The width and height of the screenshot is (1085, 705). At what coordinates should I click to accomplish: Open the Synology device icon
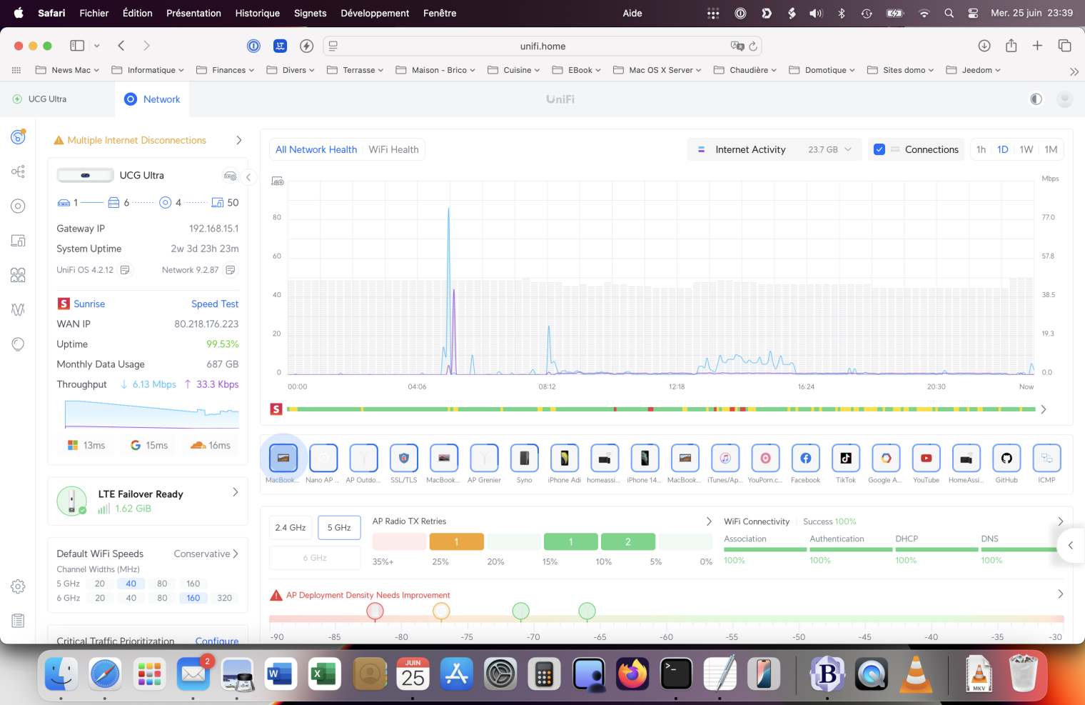[x=524, y=459]
